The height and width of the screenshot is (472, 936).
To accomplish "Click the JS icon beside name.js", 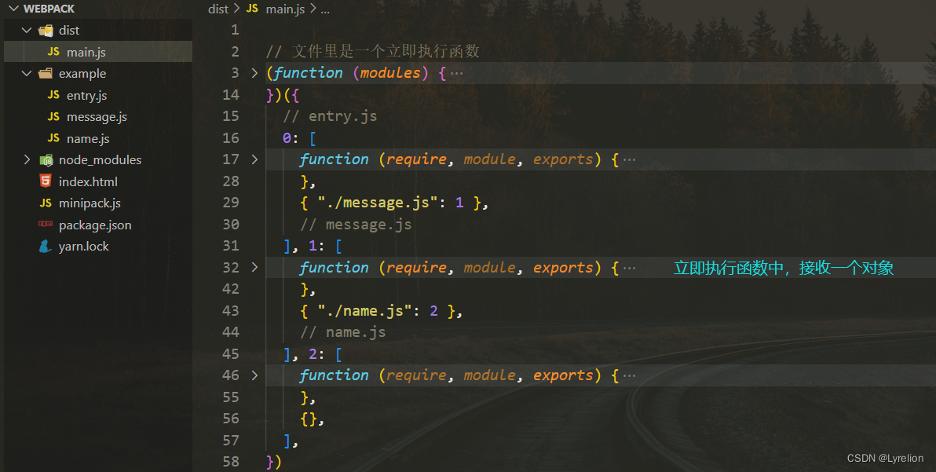I will (x=53, y=138).
